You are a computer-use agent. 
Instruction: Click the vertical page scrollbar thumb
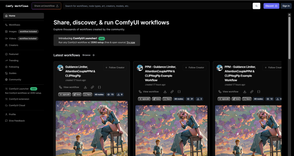(289, 37)
